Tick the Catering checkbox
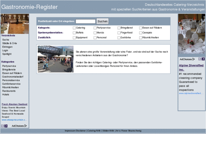This screenshot has width=206, height=154. click(74, 28)
